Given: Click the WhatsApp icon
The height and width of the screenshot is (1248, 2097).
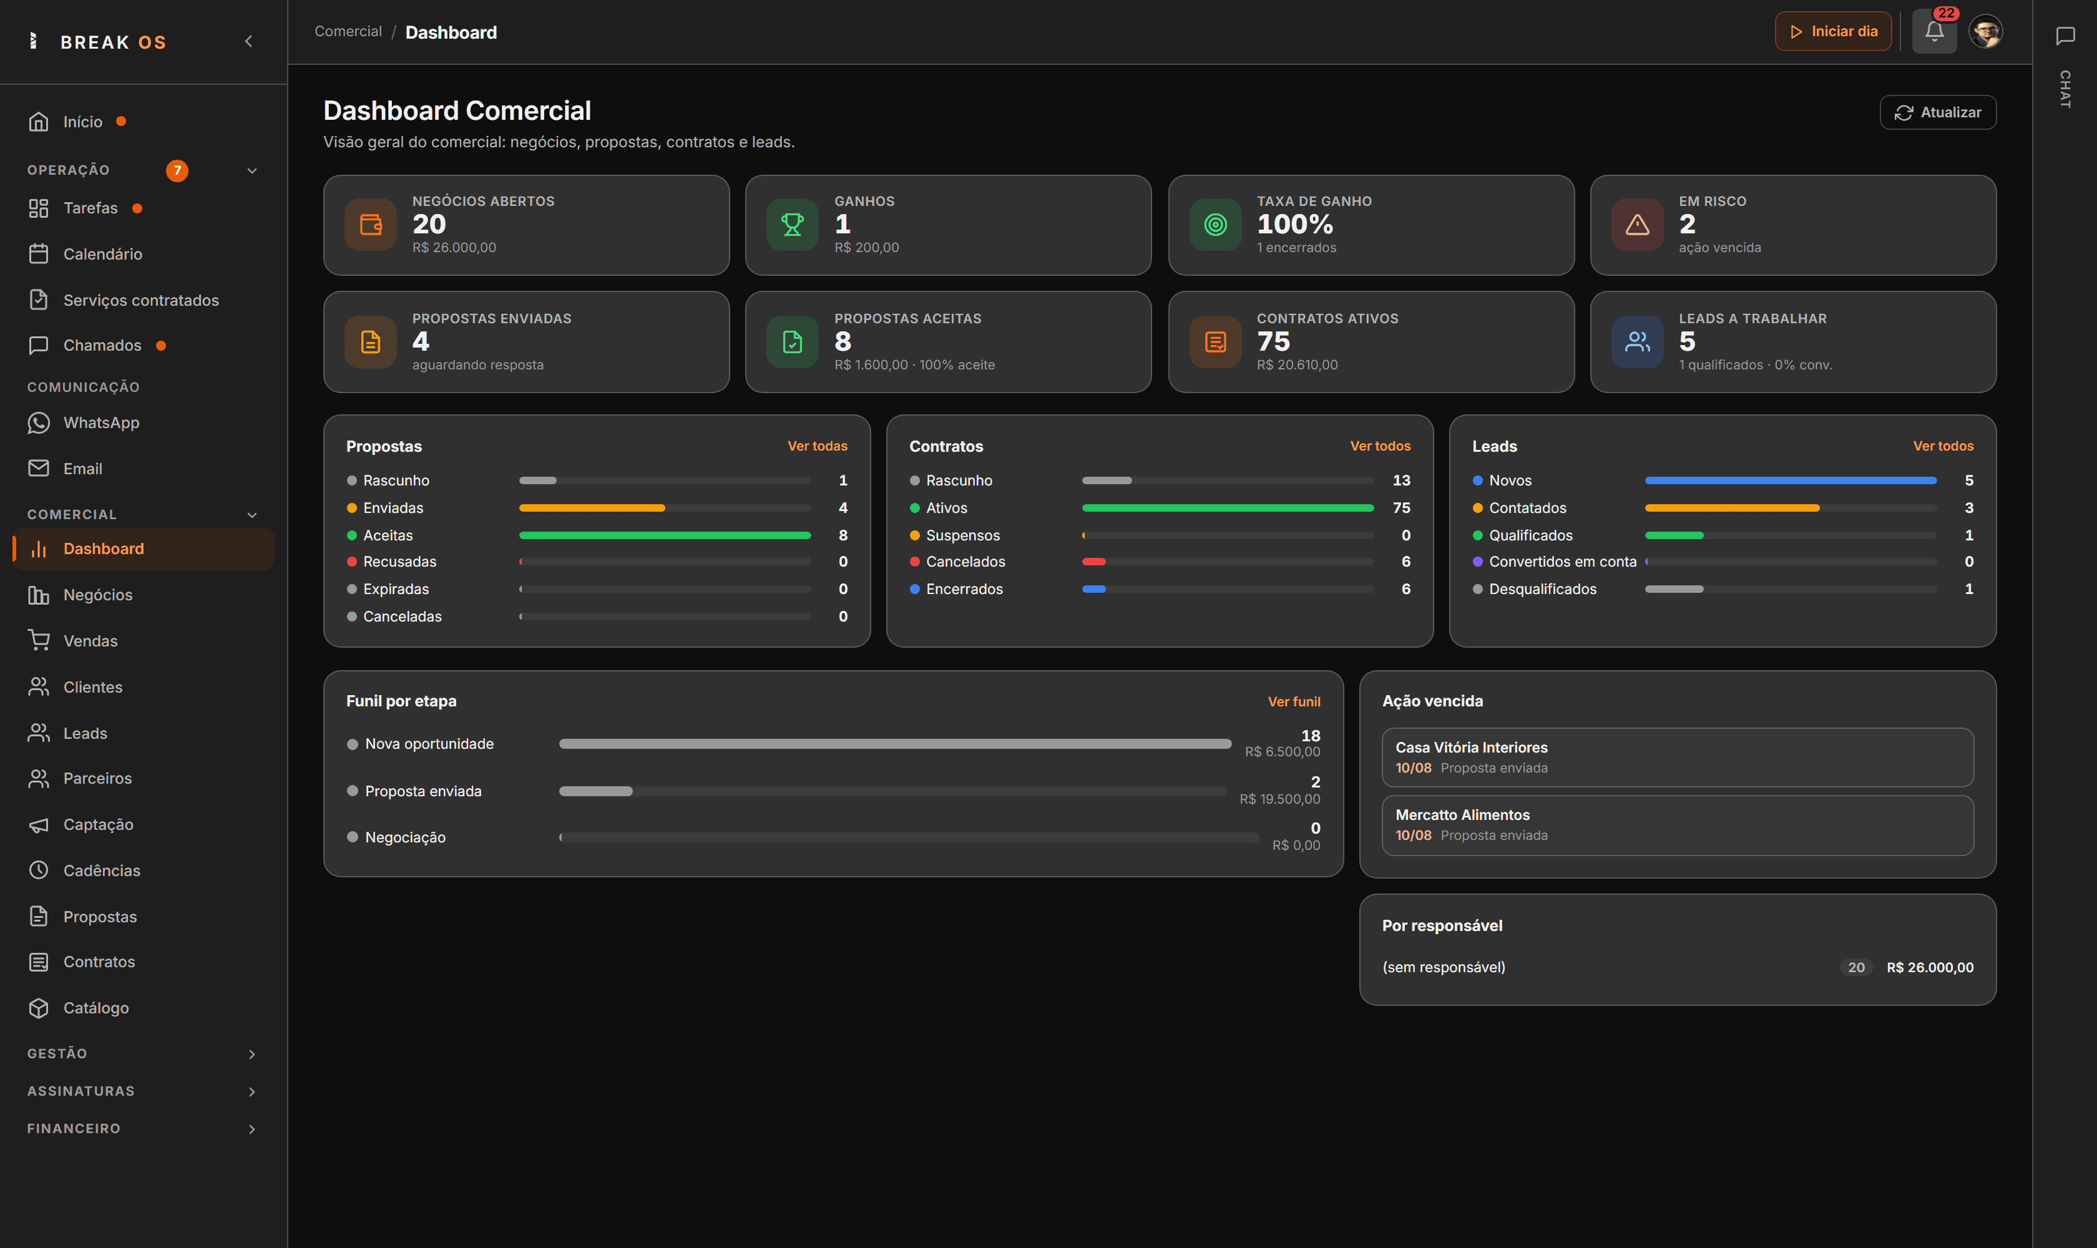Looking at the screenshot, I should (x=39, y=423).
